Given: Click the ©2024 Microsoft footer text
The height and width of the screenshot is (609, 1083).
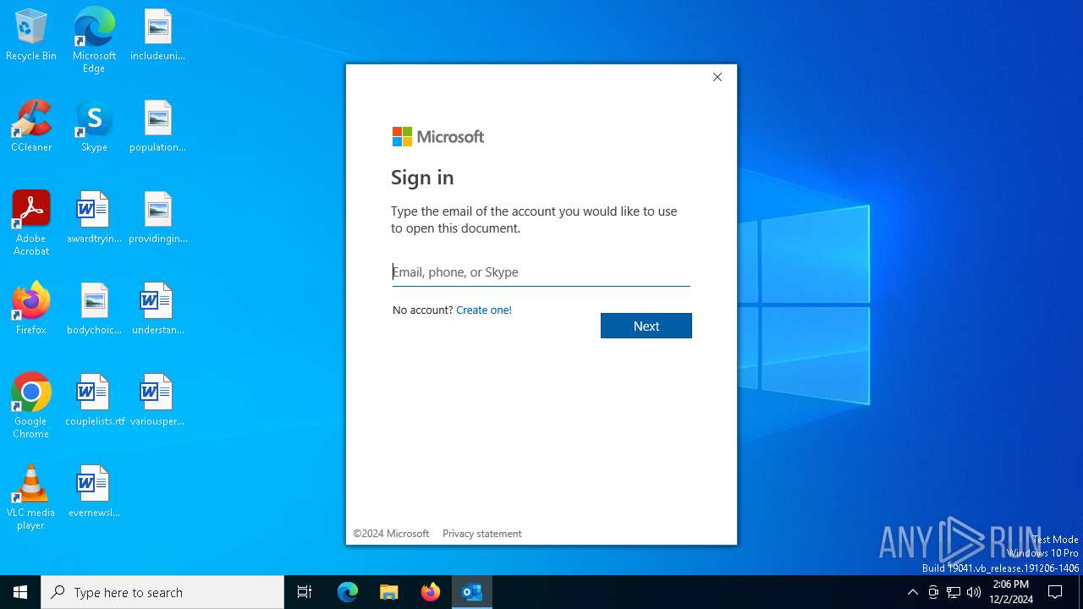Looking at the screenshot, I should (x=391, y=534).
